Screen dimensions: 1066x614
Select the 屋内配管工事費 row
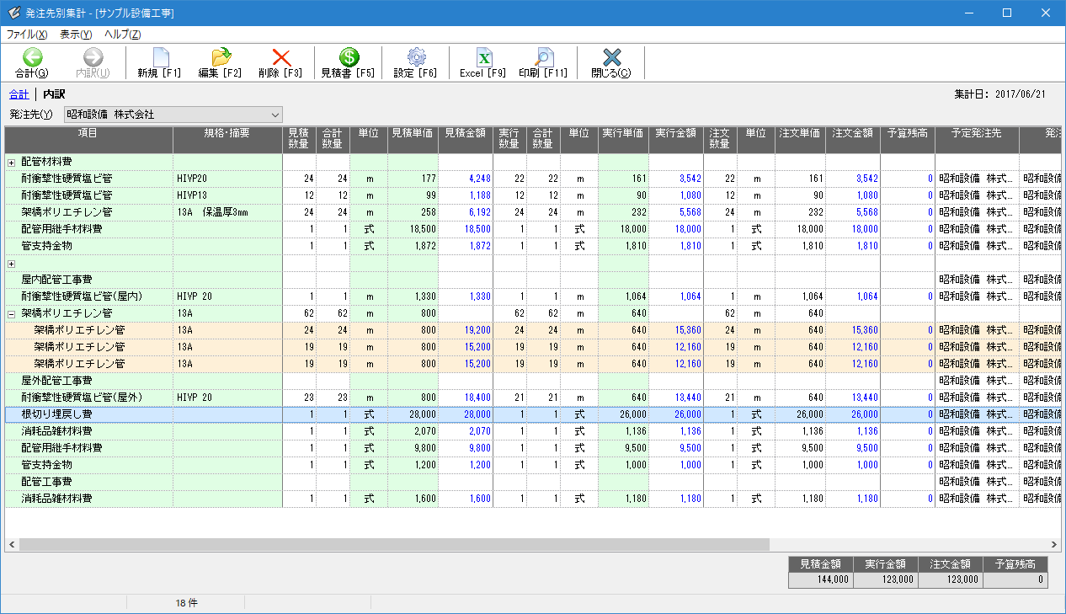532,280
